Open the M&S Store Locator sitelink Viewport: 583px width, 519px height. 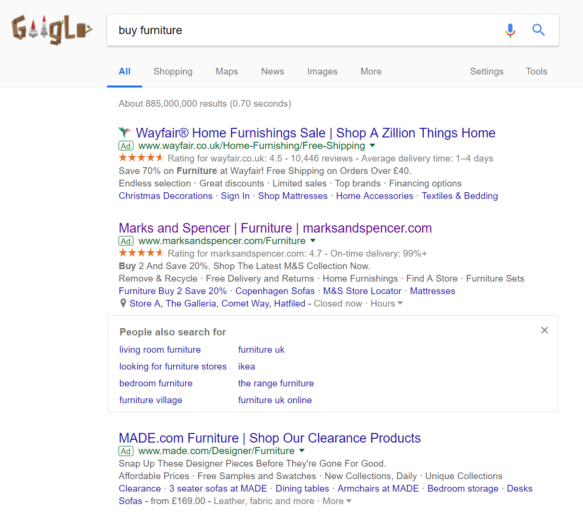[362, 291]
